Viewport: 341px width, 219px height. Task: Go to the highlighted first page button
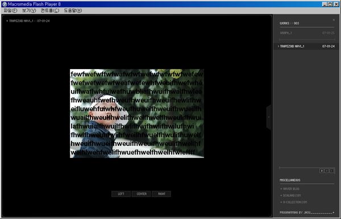(x=322, y=171)
